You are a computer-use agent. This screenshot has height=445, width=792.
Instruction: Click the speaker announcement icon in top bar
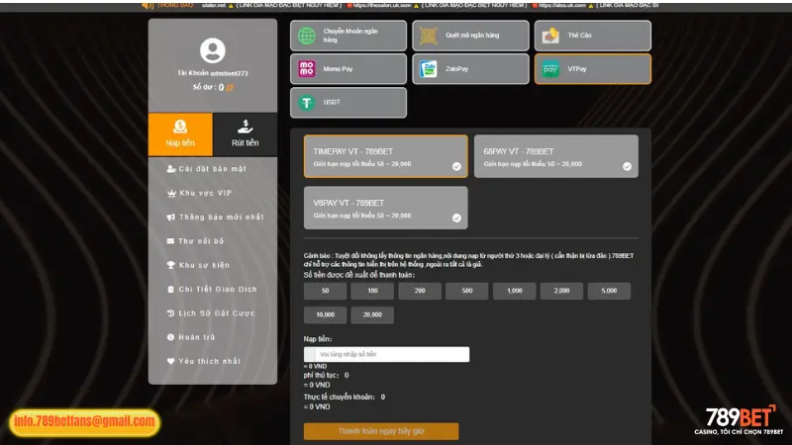click(148, 5)
